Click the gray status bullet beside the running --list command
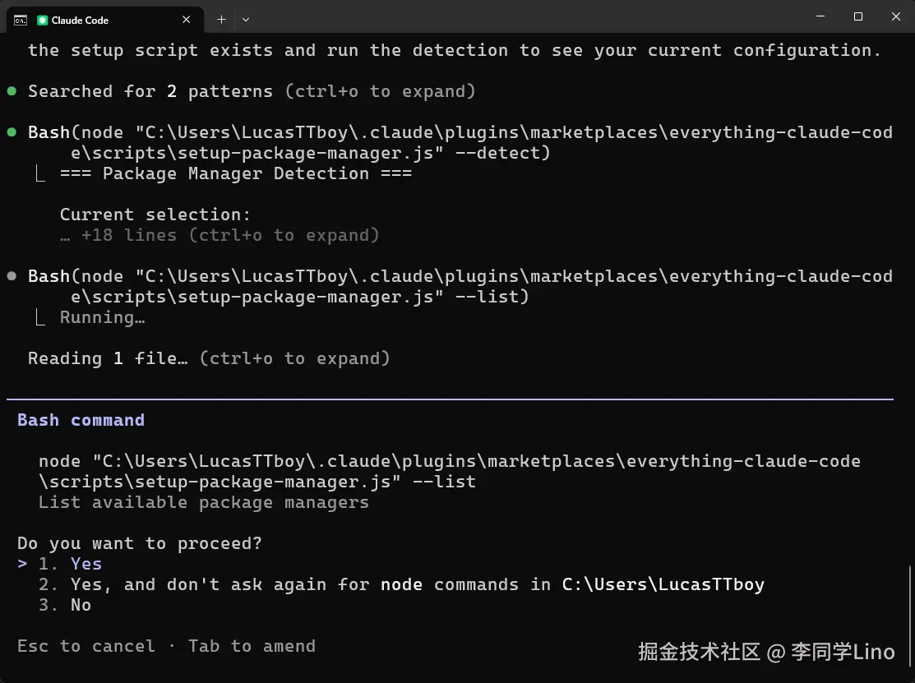915x683 pixels. (12, 276)
